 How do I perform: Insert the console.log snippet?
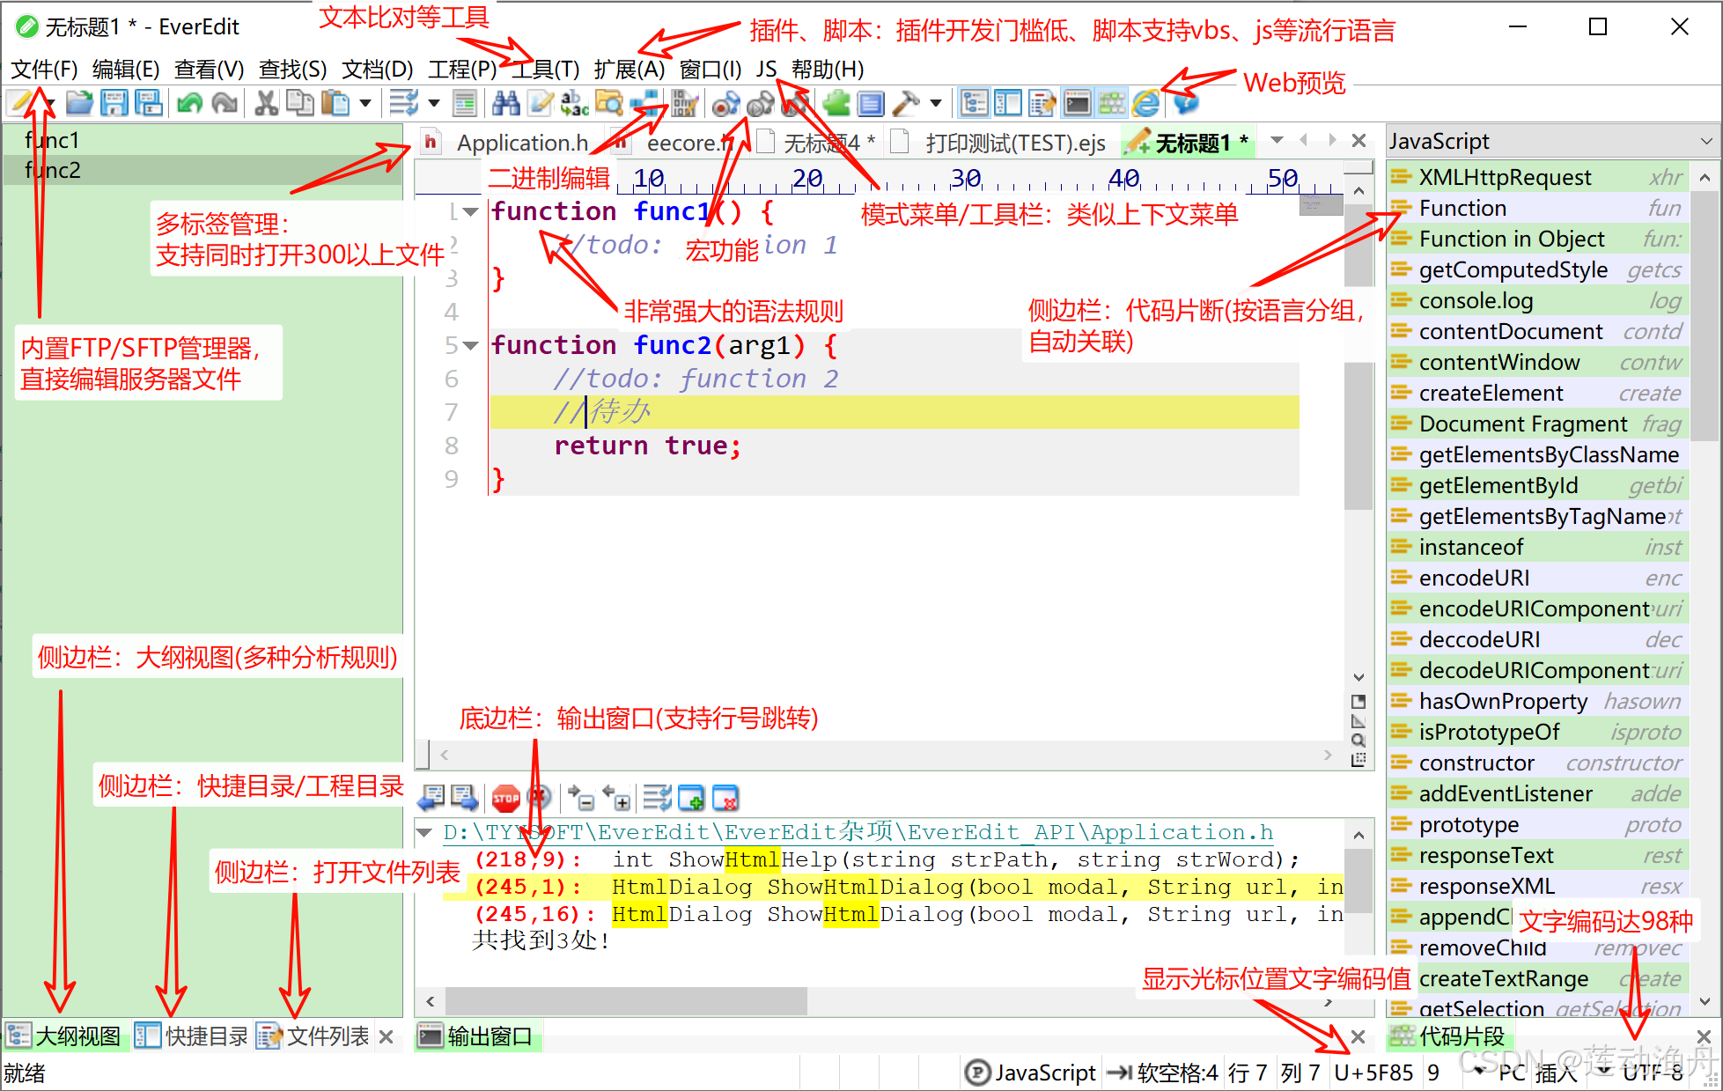tap(1476, 300)
